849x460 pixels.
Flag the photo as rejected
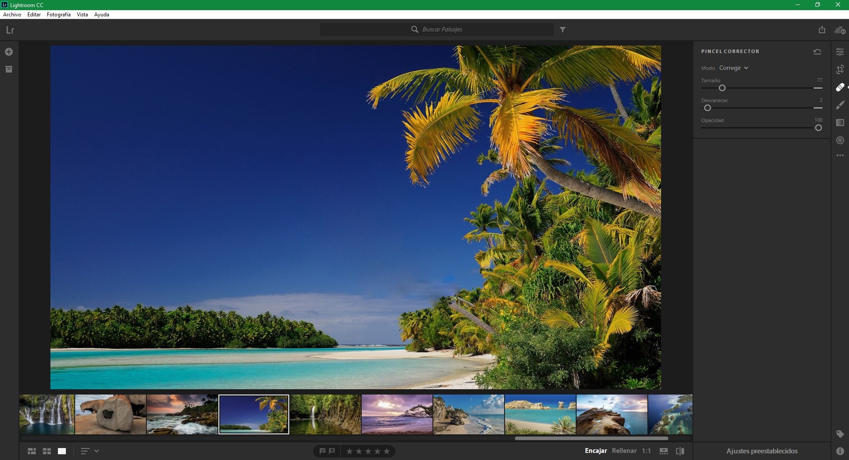click(x=332, y=451)
